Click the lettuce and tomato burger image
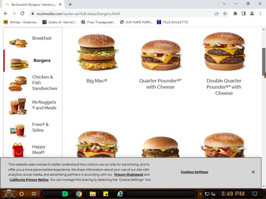The height and width of the screenshot is (199, 266). [97, 144]
